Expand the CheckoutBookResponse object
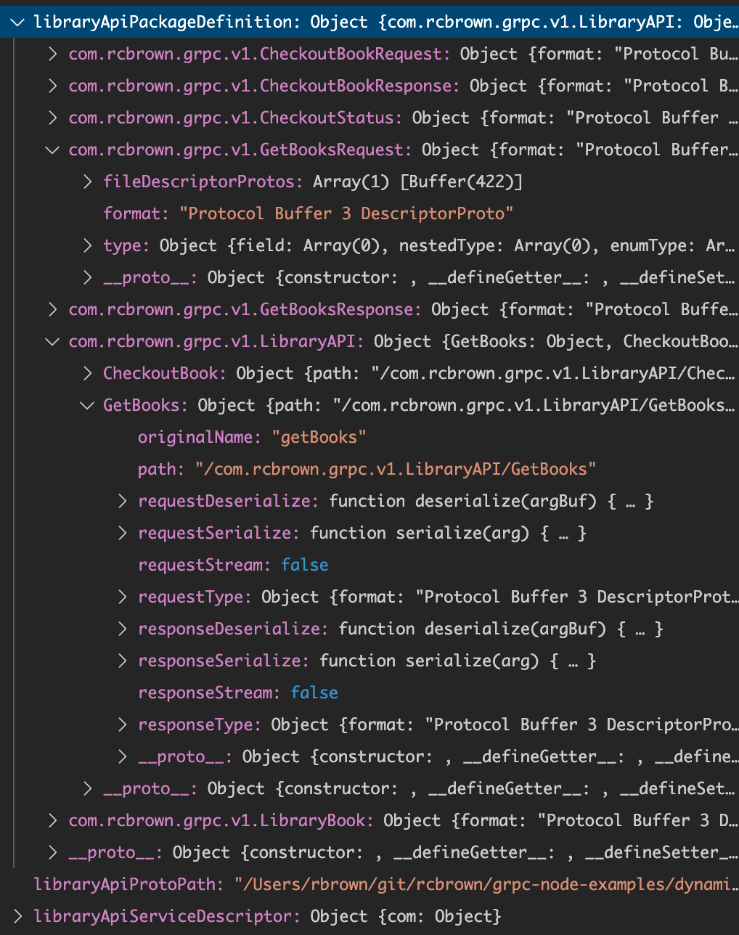The height and width of the screenshot is (935, 739). tap(52, 86)
